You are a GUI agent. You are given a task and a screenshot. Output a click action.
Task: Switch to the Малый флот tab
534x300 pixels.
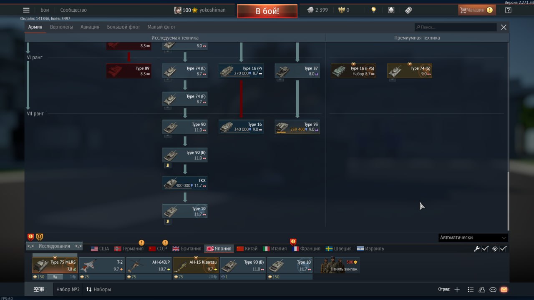point(161,27)
